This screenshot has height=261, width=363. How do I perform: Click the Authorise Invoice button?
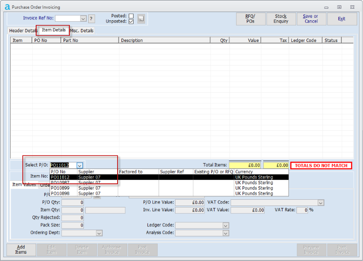(x=112, y=249)
